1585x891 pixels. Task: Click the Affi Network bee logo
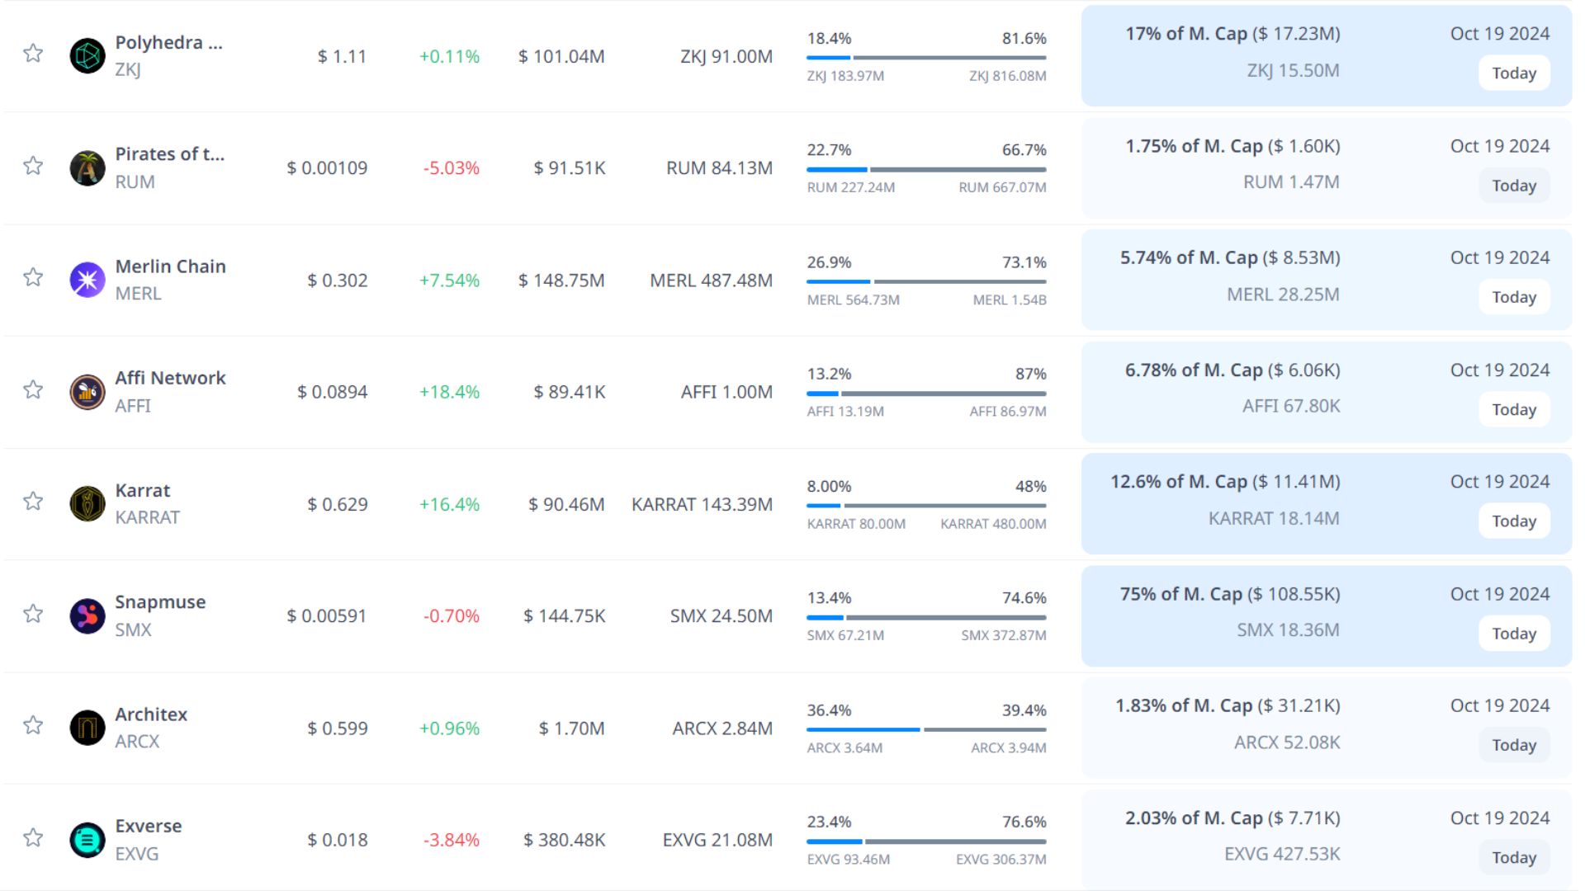[x=88, y=392]
